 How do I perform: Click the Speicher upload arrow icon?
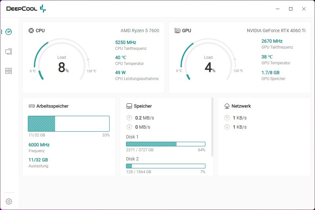tap(129, 118)
